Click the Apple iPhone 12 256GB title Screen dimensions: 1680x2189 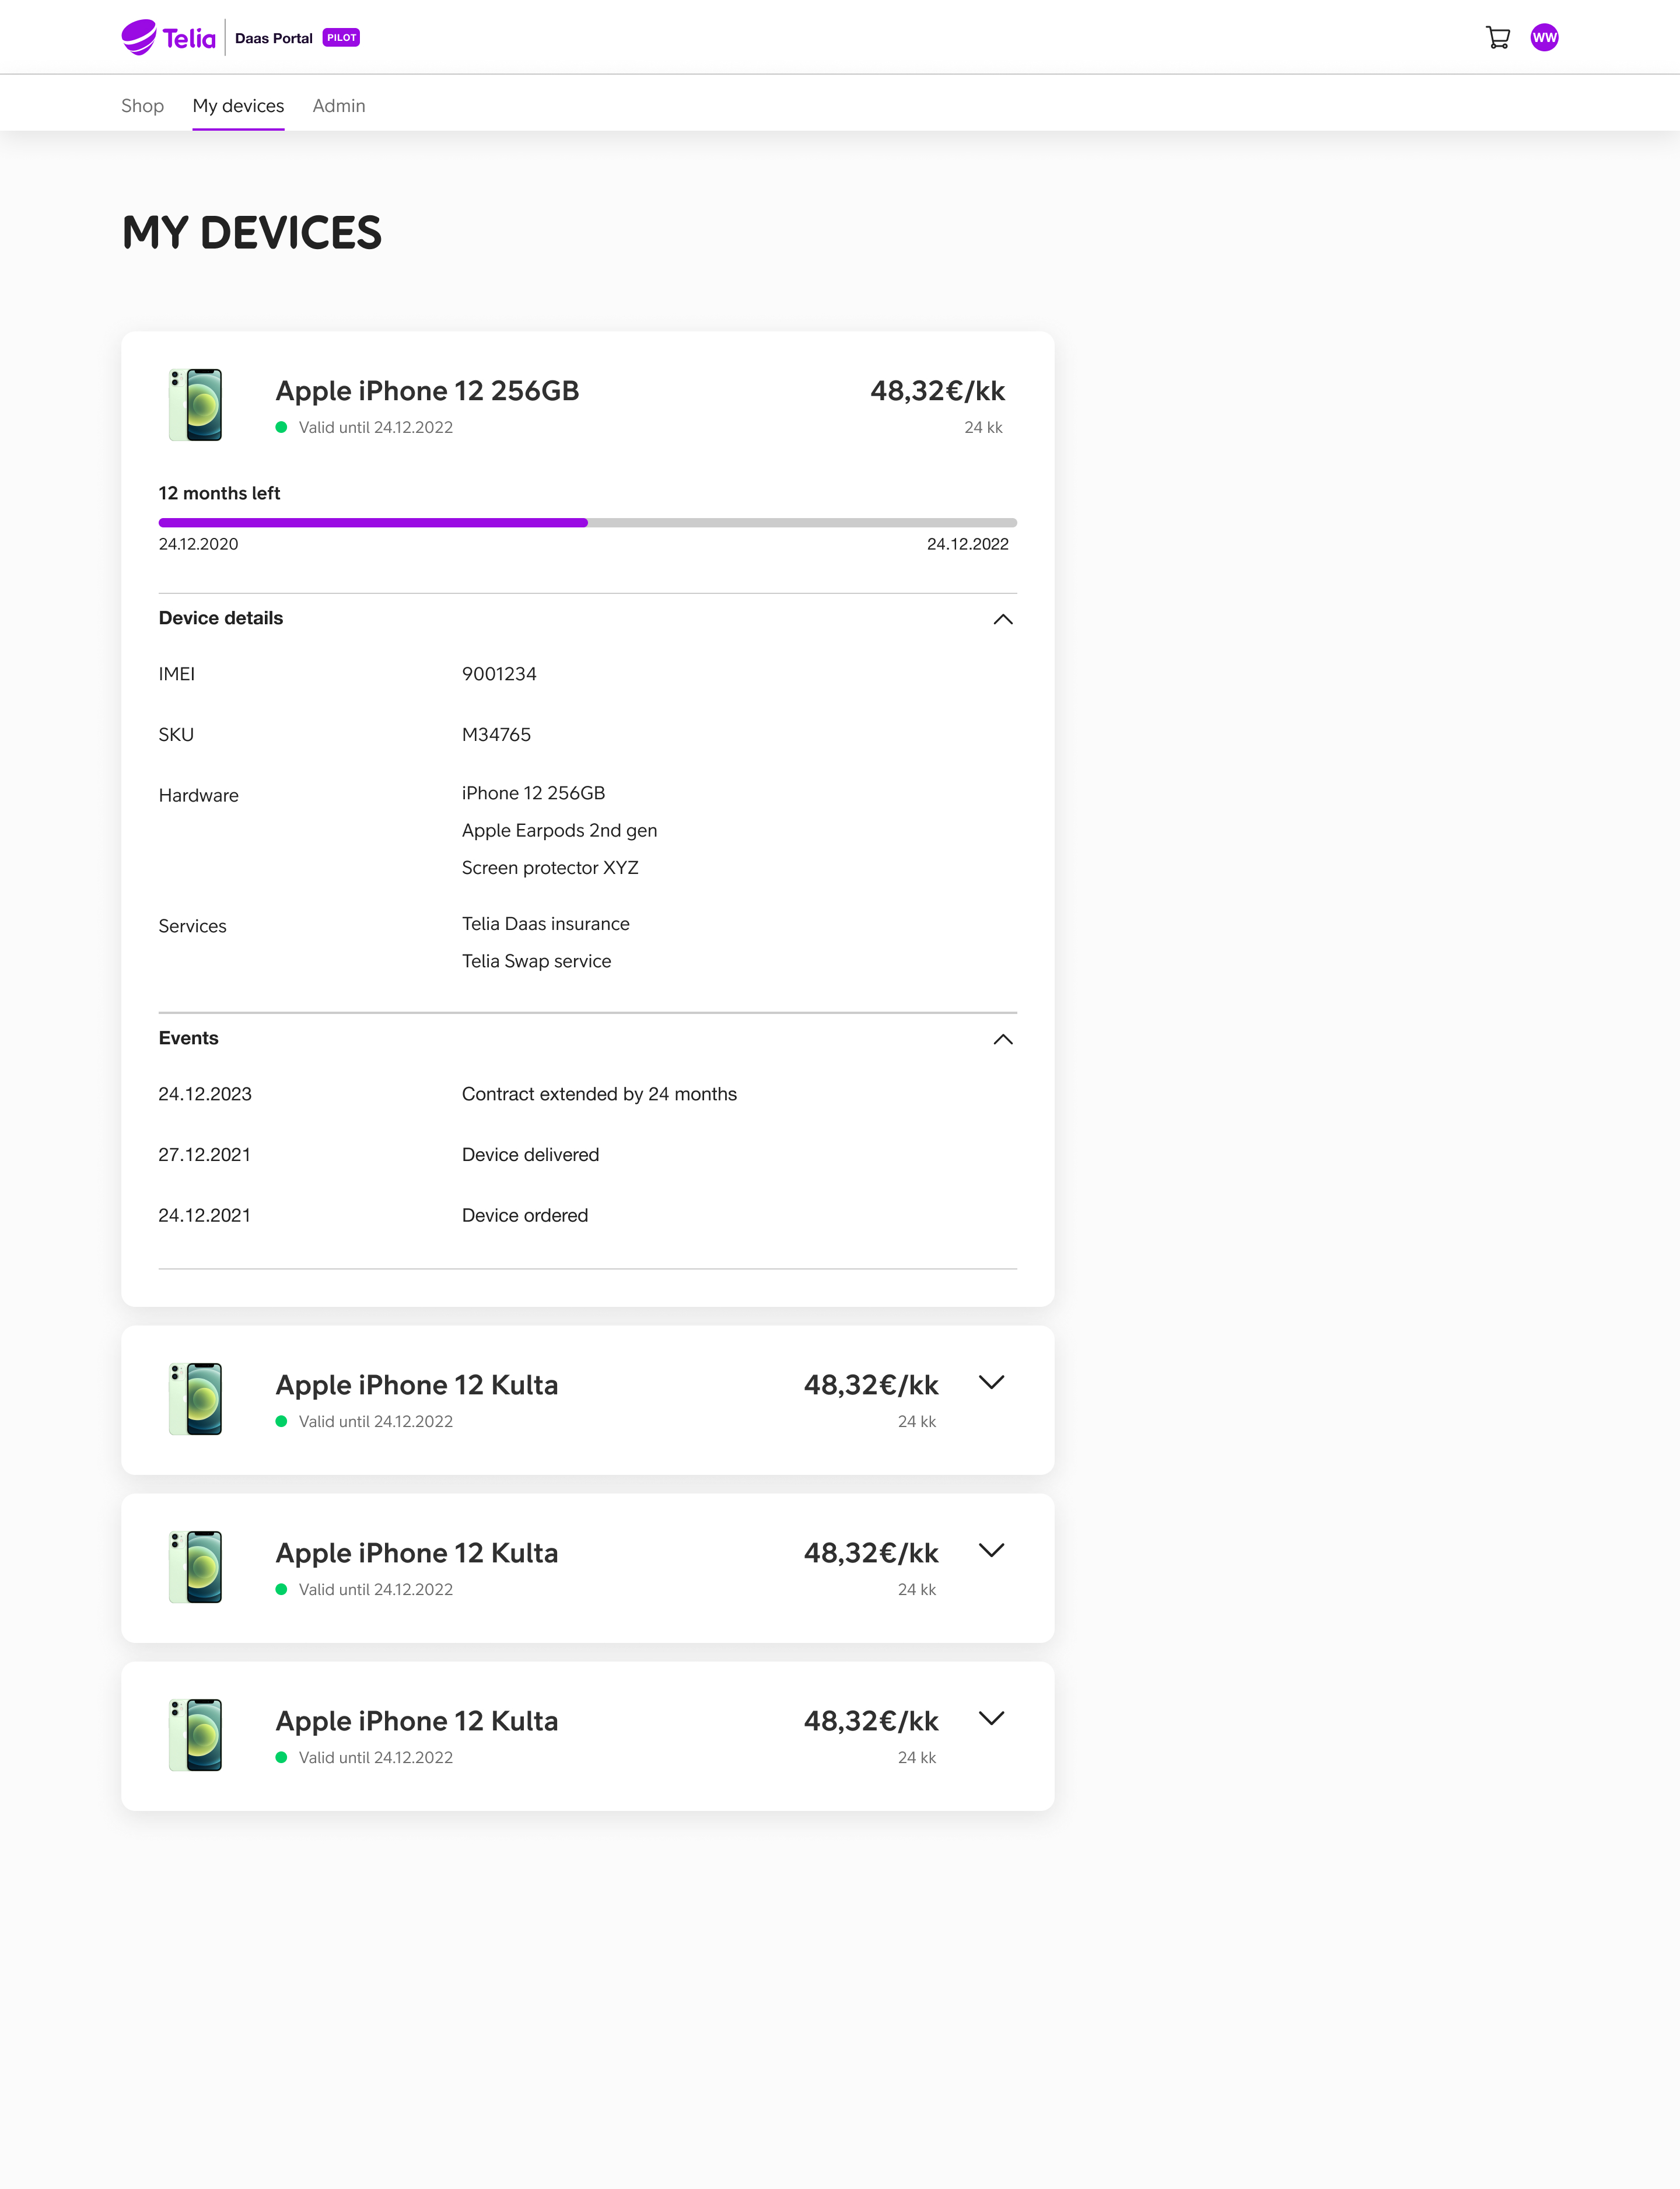427,391
